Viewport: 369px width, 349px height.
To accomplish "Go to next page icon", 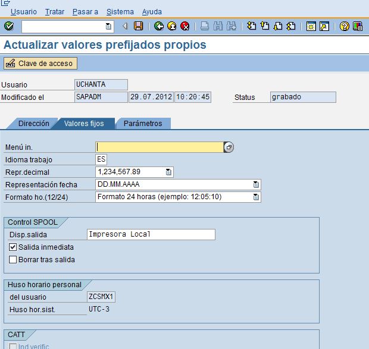I will click(278, 26).
